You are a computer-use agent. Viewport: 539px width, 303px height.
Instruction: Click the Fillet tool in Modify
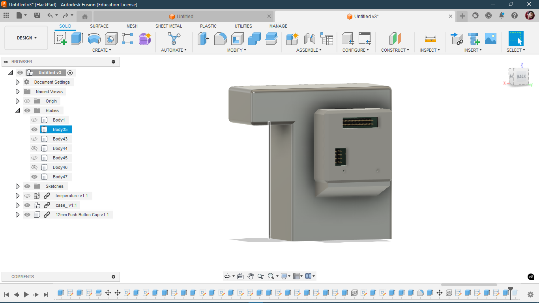220,39
